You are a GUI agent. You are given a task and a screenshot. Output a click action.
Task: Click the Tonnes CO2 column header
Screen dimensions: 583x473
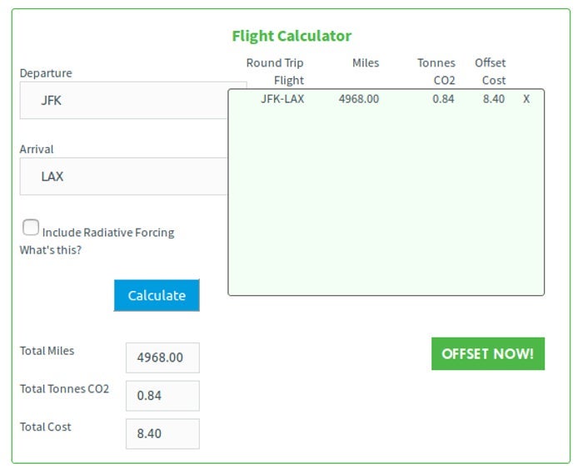click(436, 71)
